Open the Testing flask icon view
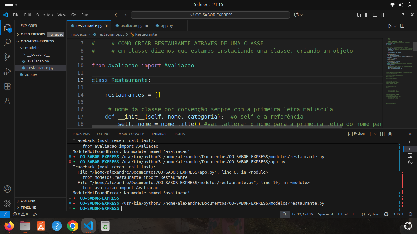Screen dimensions: 417x234 coord(7,101)
